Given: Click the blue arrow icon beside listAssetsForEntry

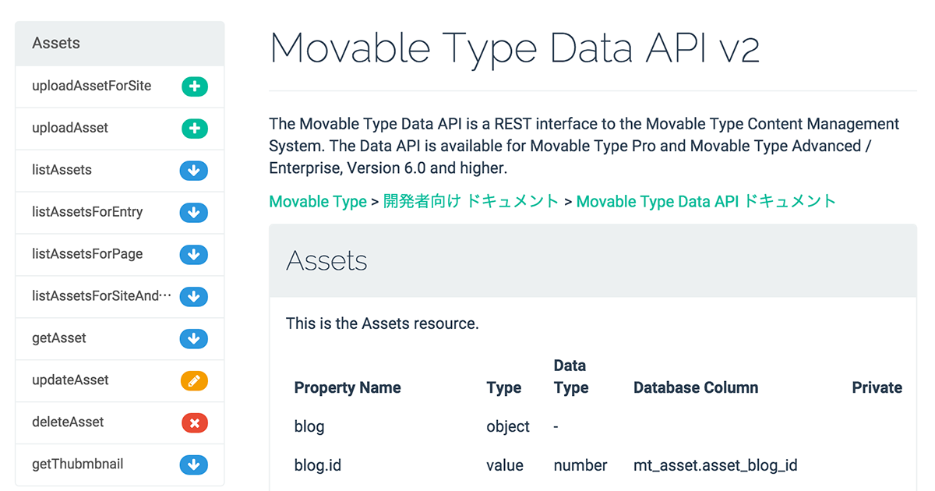Looking at the screenshot, I should pyautogui.click(x=194, y=213).
